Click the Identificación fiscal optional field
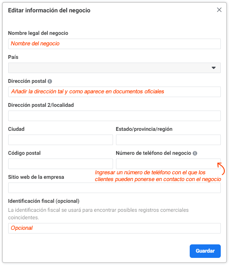The width and height of the screenshot is (229, 265). click(114, 228)
